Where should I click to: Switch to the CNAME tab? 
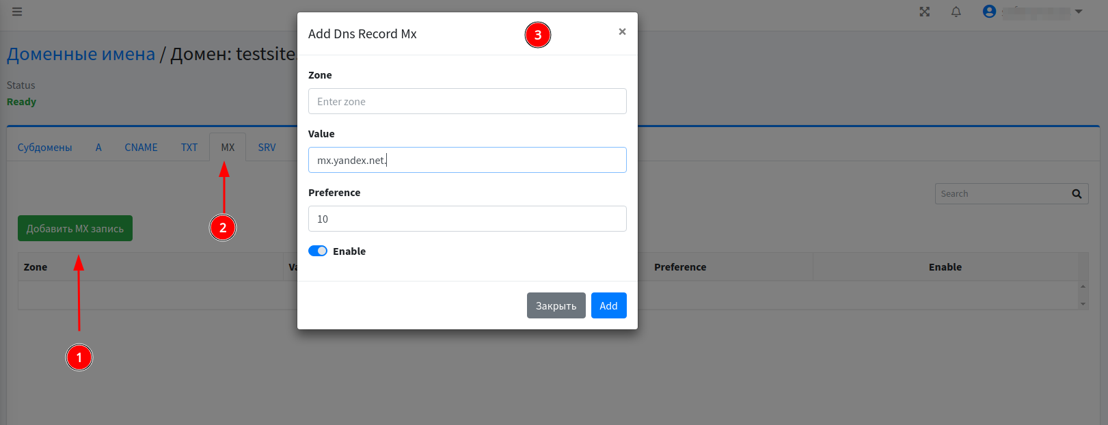(141, 148)
